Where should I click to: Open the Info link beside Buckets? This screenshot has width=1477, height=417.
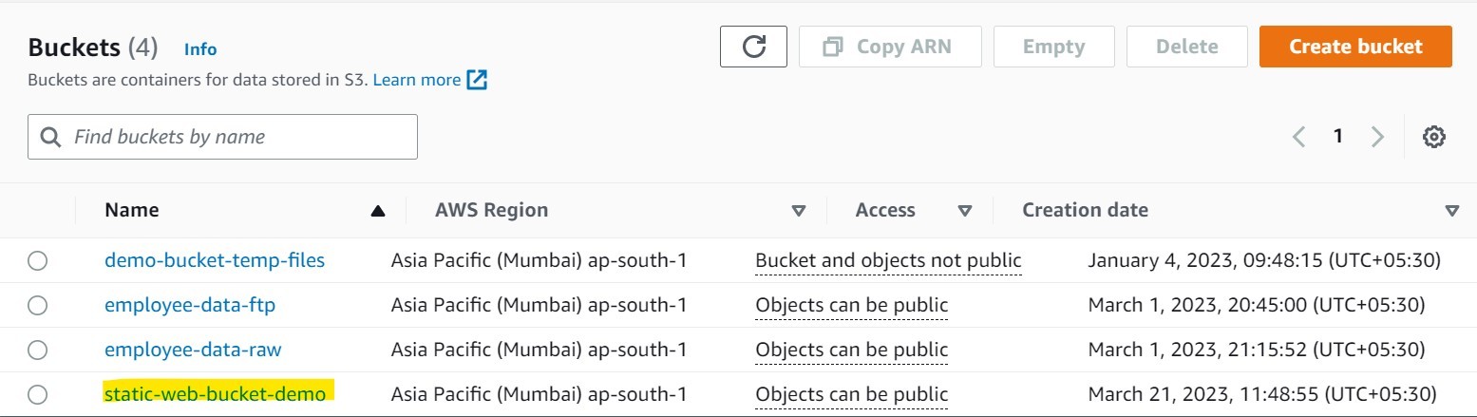[200, 49]
